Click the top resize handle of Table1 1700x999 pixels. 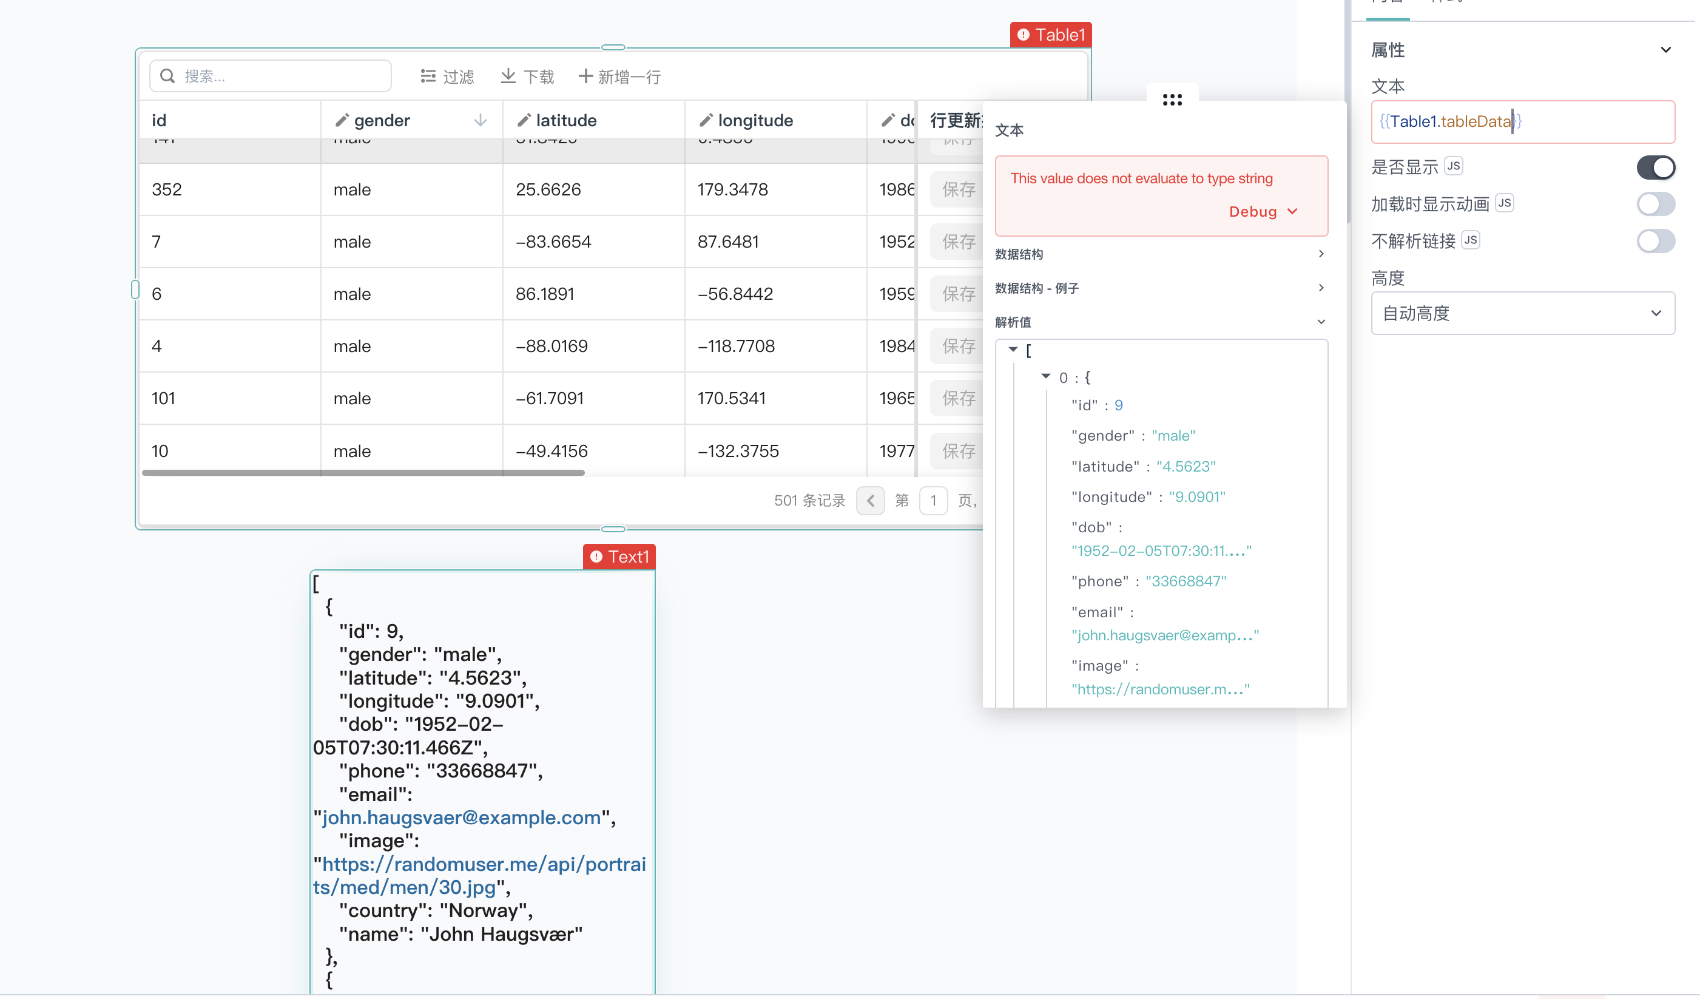pos(613,47)
